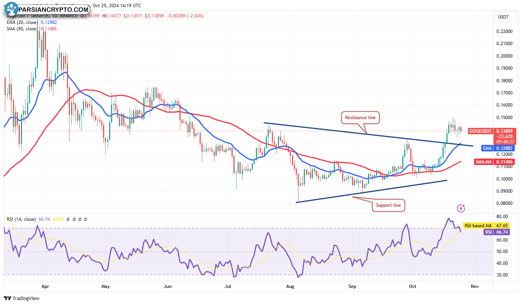Click the Resistance line callout label
Image resolution: width=522 pixels, height=305 pixels.
pyautogui.click(x=360, y=118)
